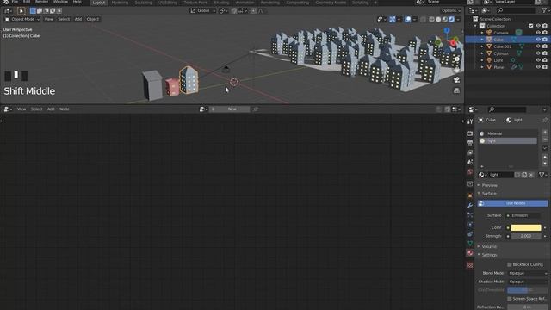The width and height of the screenshot is (551, 310).
Task: Open the Output properties tab icon
Action: tap(470, 143)
